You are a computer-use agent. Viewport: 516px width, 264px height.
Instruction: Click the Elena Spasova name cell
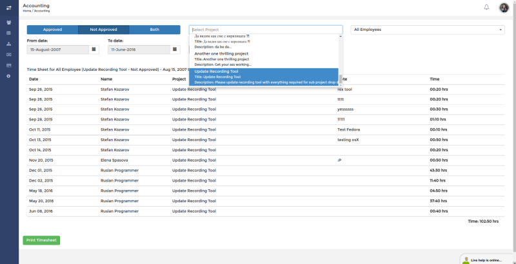click(x=114, y=160)
